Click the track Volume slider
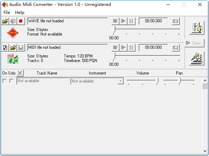209x156 pixels. [x=143, y=81]
